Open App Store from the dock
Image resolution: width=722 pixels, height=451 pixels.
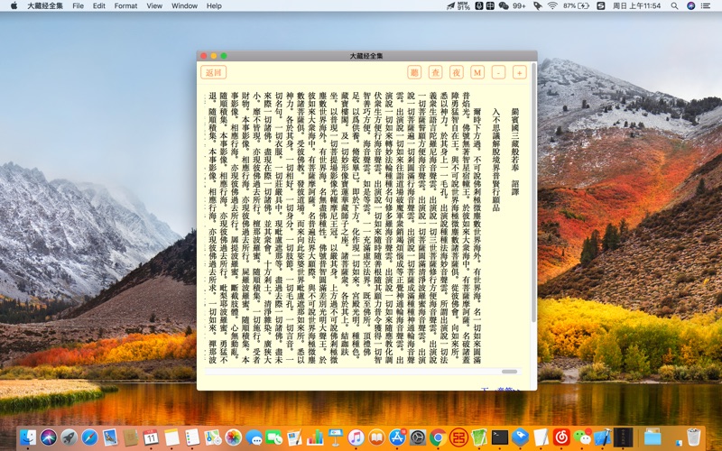click(x=397, y=437)
